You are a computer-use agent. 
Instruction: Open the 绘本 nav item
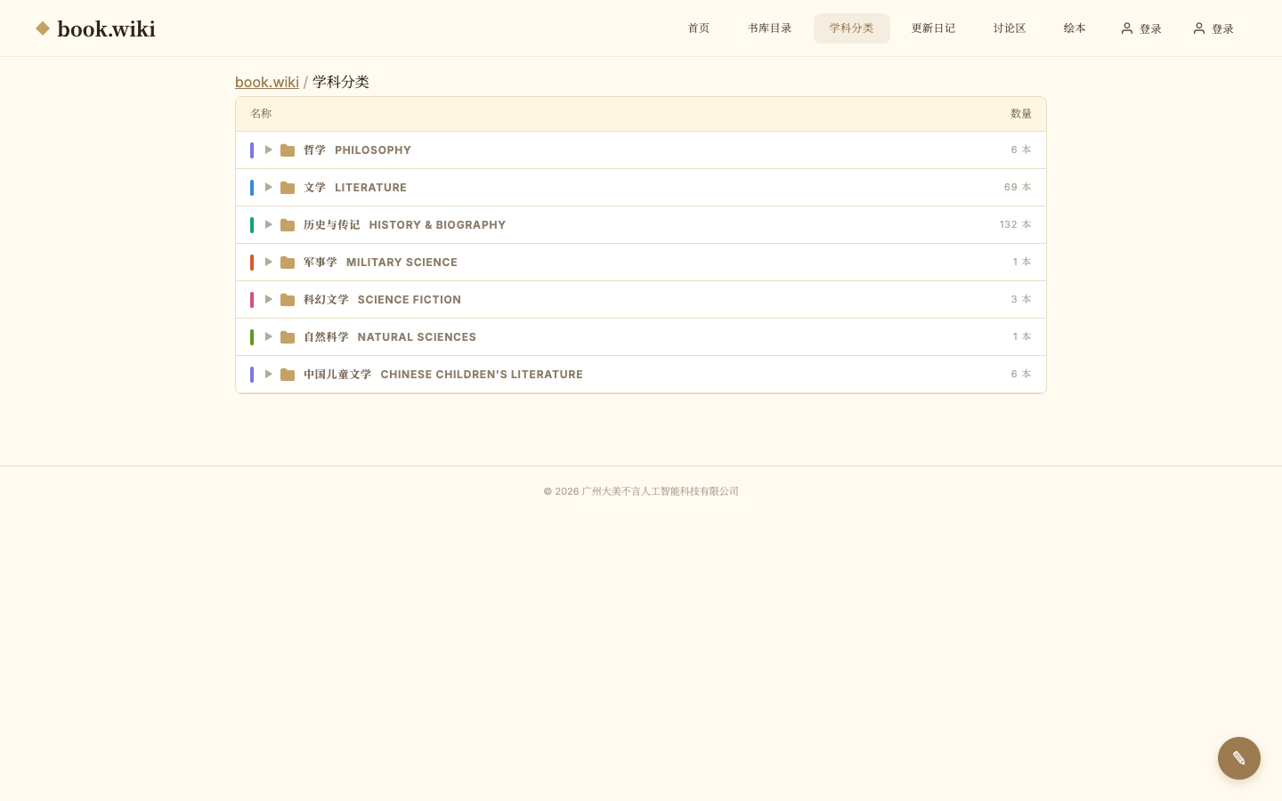(x=1075, y=28)
